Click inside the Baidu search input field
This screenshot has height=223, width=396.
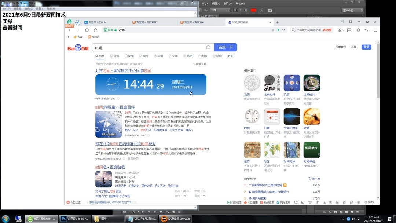point(147,47)
